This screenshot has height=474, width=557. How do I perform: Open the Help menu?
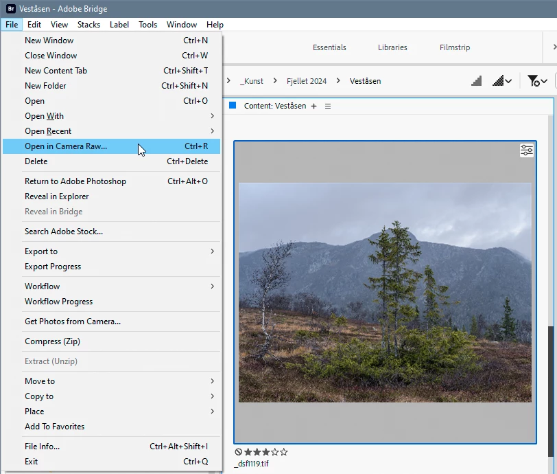[215, 25]
